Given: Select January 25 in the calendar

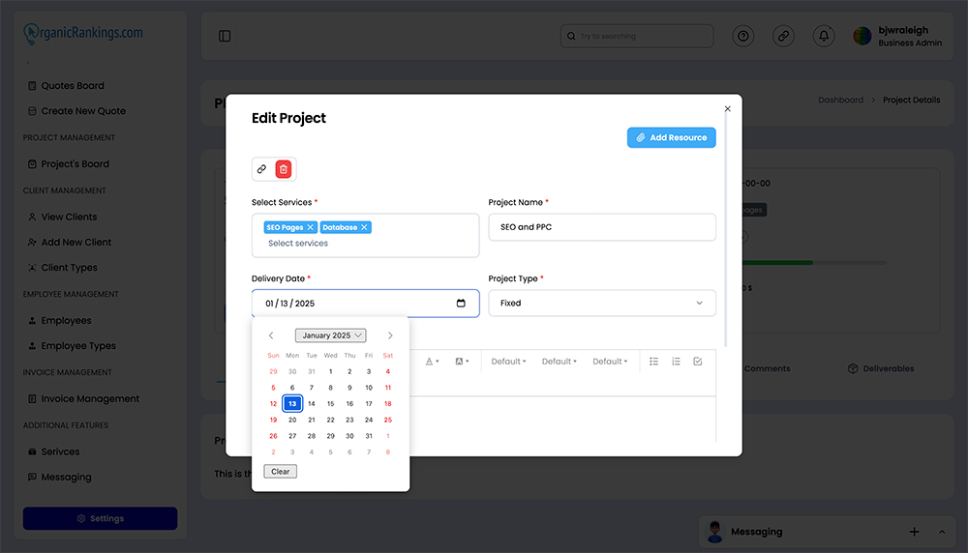Looking at the screenshot, I should coord(388,420).
